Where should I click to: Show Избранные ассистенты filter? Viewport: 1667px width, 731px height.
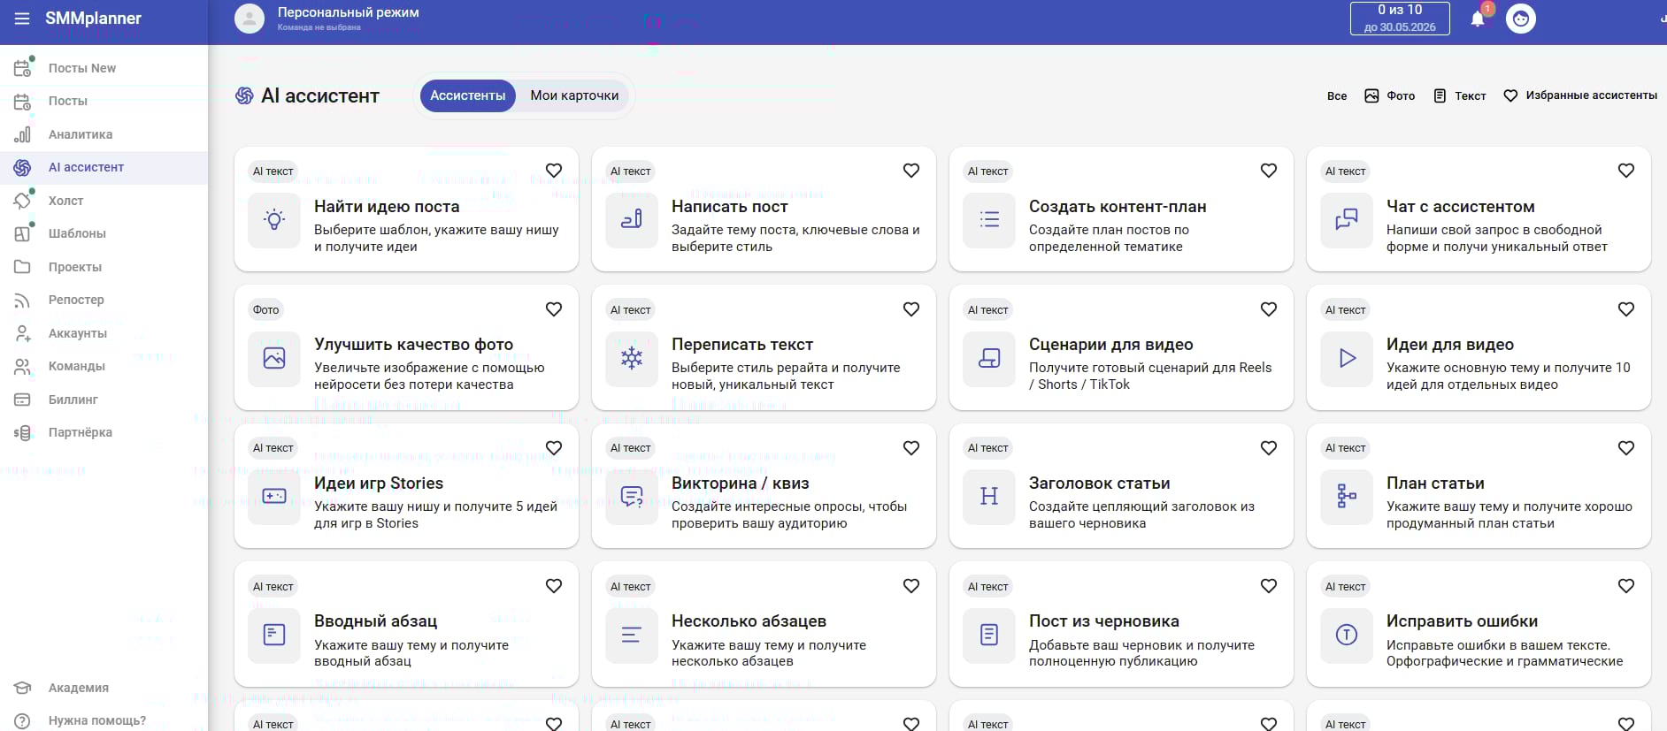click(1580, 95)
